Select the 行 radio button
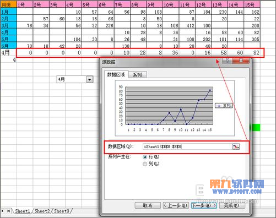 (145, 157)
